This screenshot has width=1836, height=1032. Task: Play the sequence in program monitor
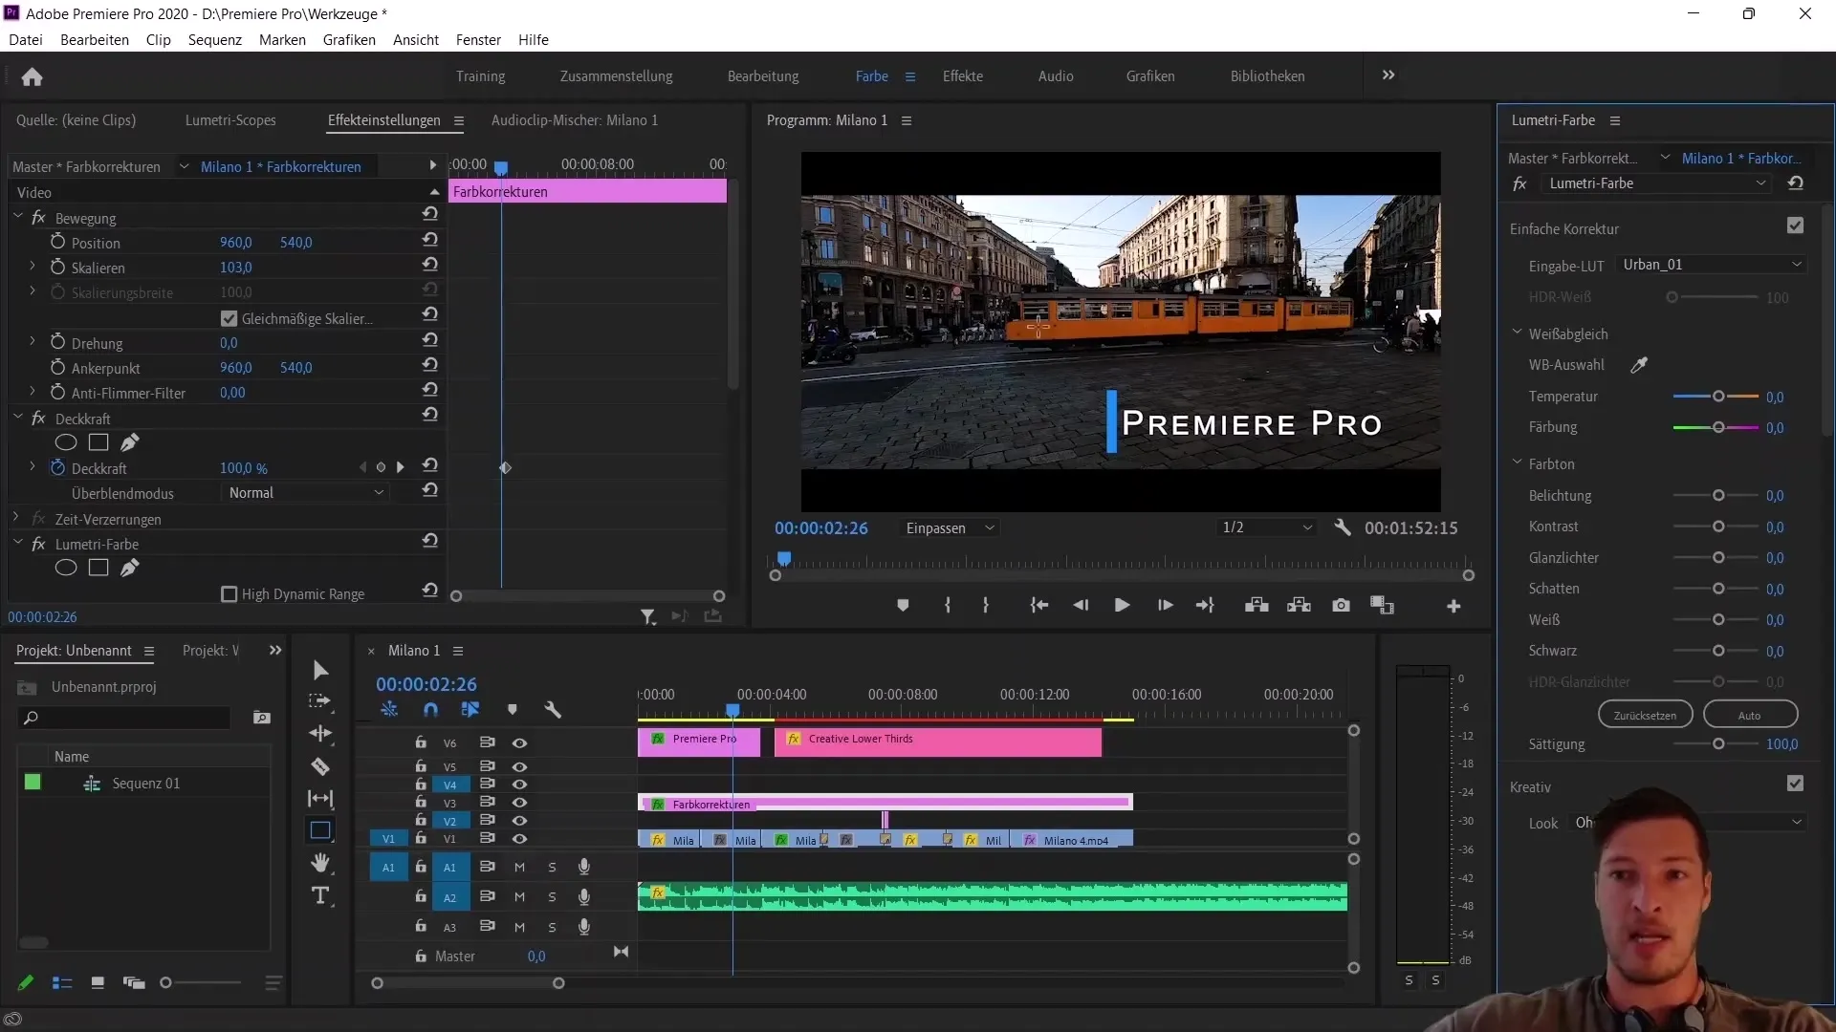pos(1122,605)
